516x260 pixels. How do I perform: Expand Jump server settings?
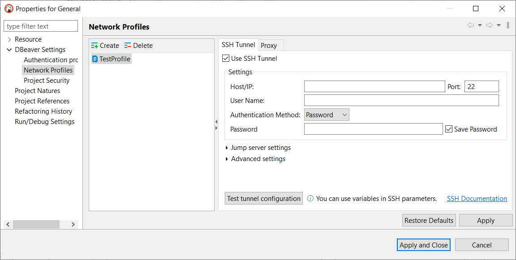[226, 147]
